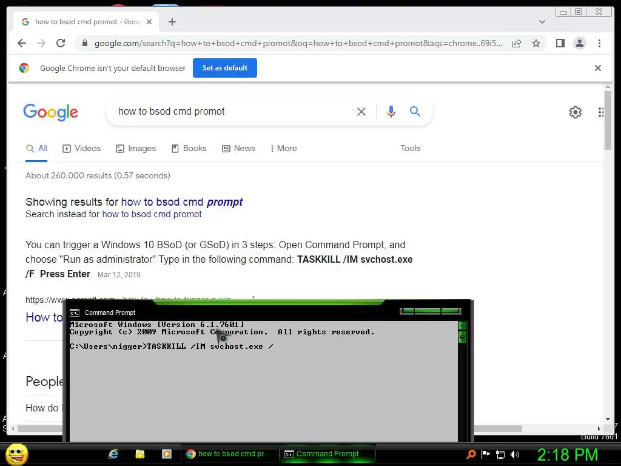The height and width of the screenshot is (466, 621).
Task: Open media player taskbar icon
Action: [166, 454]
